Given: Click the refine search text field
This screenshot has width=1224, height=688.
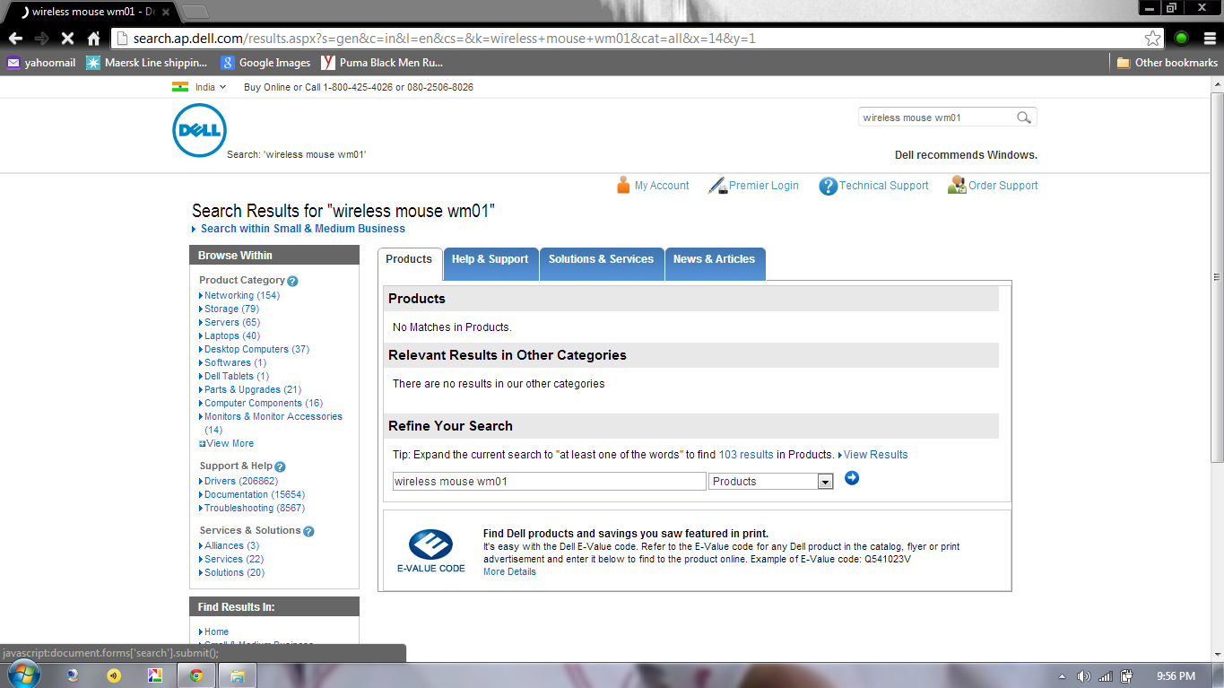Looking at the screenshot, I should coord(549,482).
